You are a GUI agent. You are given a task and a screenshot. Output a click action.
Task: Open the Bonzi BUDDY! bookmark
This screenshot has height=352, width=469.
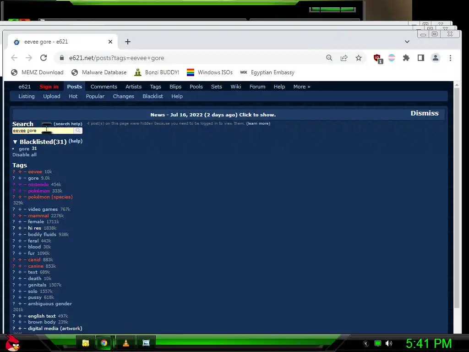pos(157,72)
